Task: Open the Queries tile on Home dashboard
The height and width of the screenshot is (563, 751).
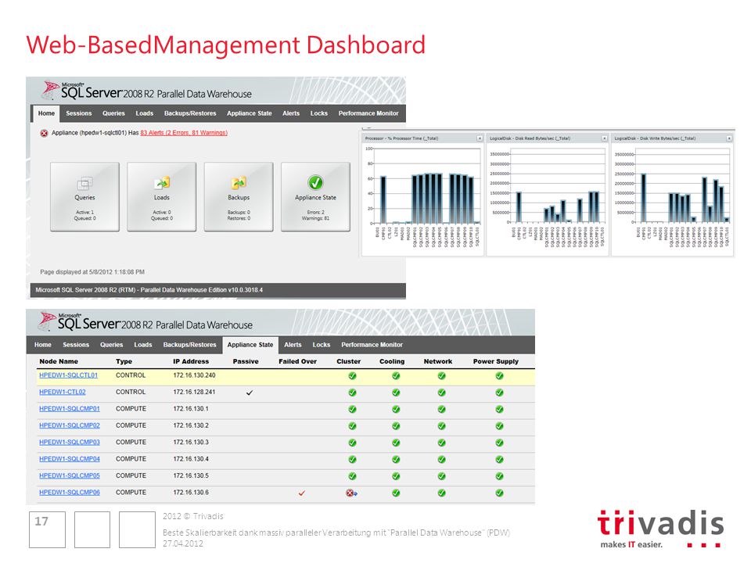Action: [x=84, y=197]
